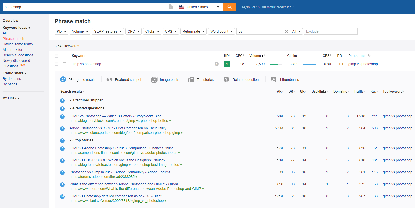Viewport: 415px width, 208px height.
Task: Check the box for gimp vs photoshop row
Action: (56, 64)
